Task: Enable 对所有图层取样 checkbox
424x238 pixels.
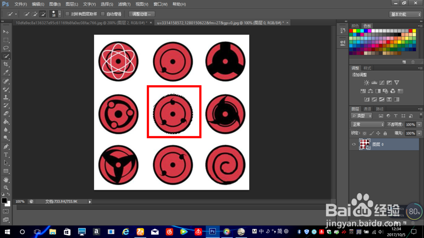Action: [x=67, y=14]
